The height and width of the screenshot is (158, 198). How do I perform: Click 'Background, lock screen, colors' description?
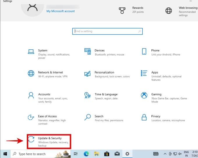[112, 76]
